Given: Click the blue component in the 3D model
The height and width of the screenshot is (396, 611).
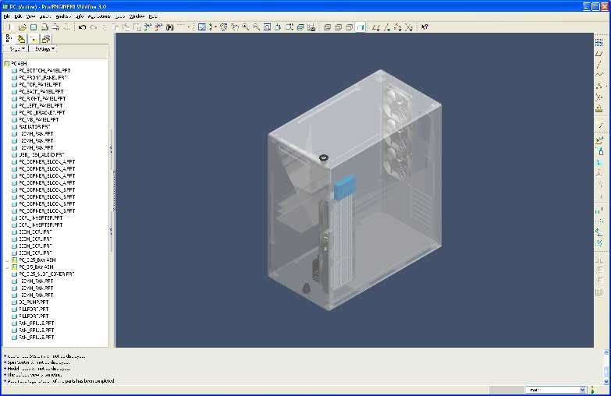Looking at the screenshot, I should point(344,186).
